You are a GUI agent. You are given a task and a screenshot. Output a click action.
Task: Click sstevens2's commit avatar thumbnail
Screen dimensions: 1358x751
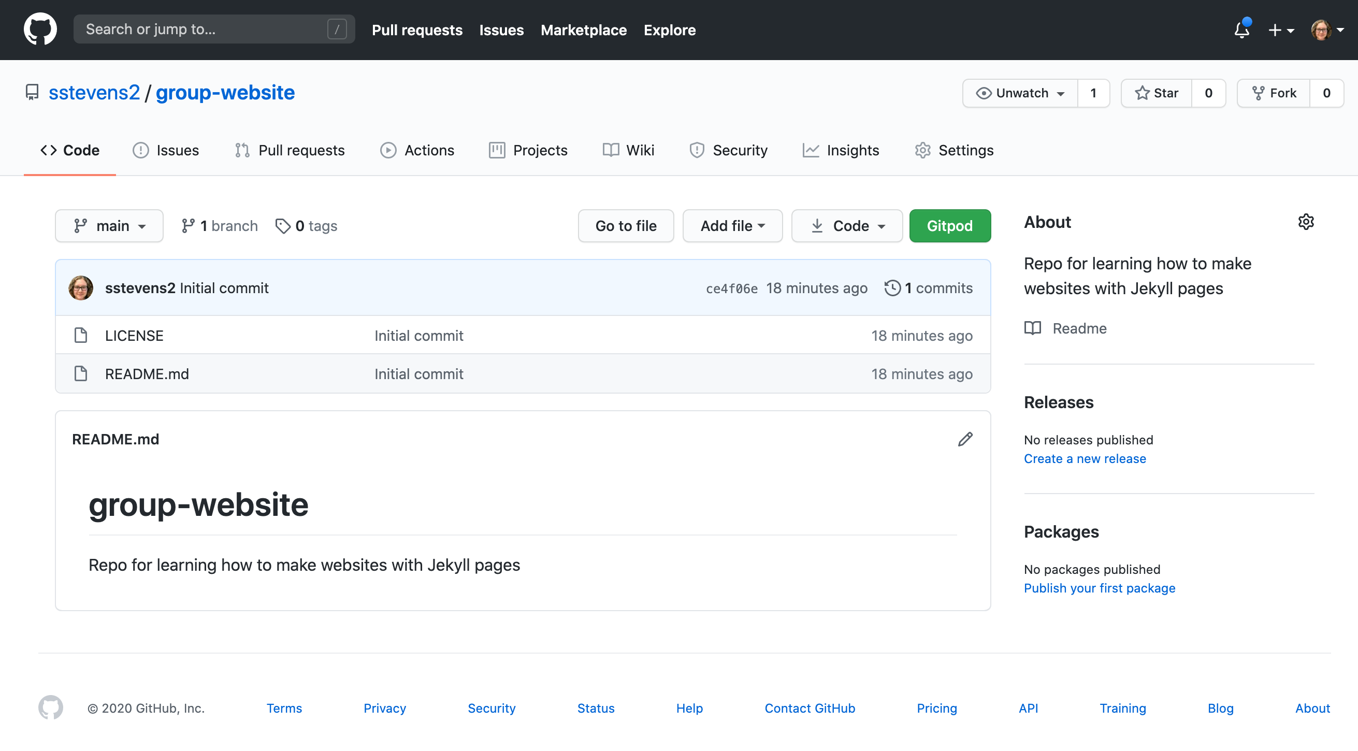click(x=81, y=288)
